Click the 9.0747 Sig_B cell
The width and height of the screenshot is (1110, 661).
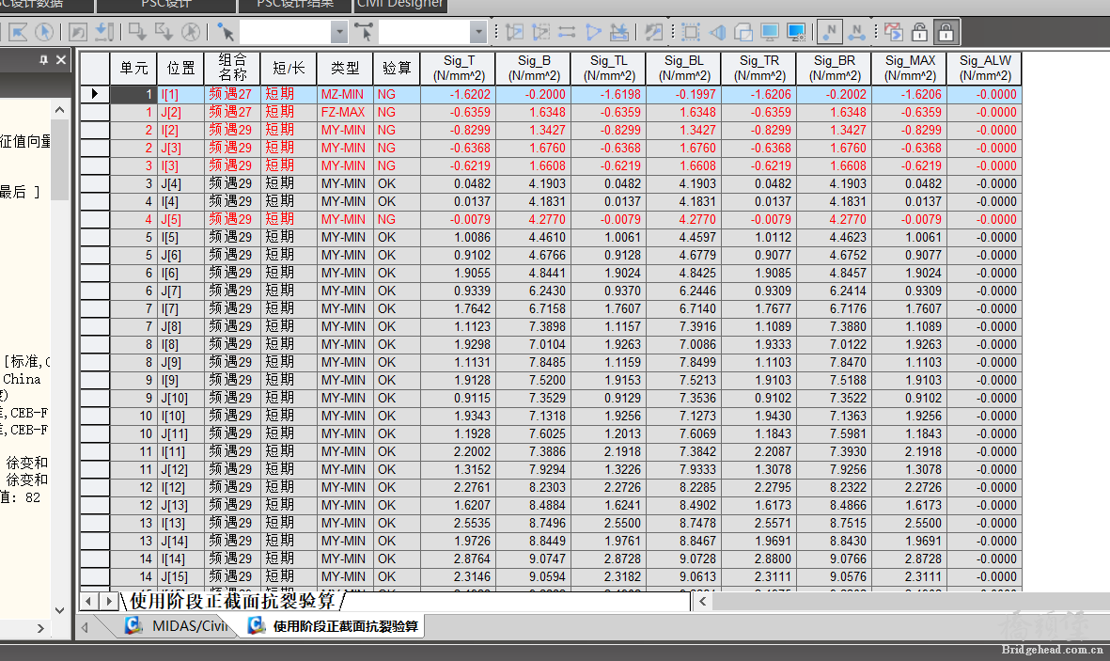tap(533, 559)
